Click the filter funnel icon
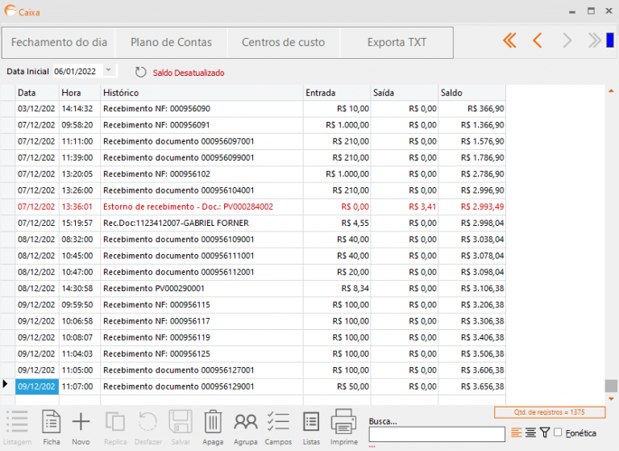The height and width of the screenshot is (451, 619). tap(544, 433)
